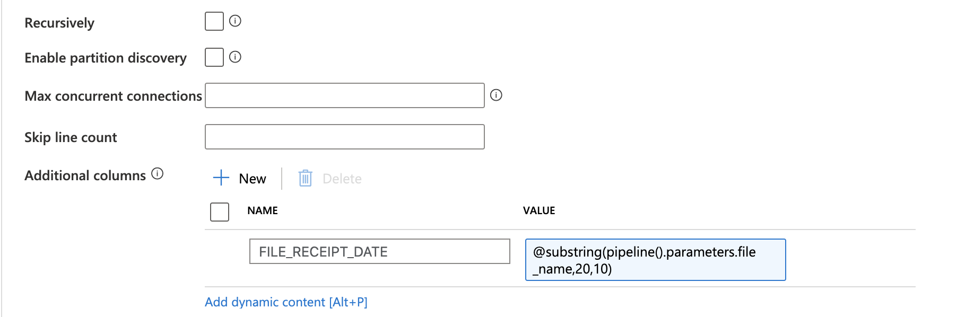This screenshot has height=317, width=974.
Task: Click inside the Max concurrent connections field
Action: (344, 95)
